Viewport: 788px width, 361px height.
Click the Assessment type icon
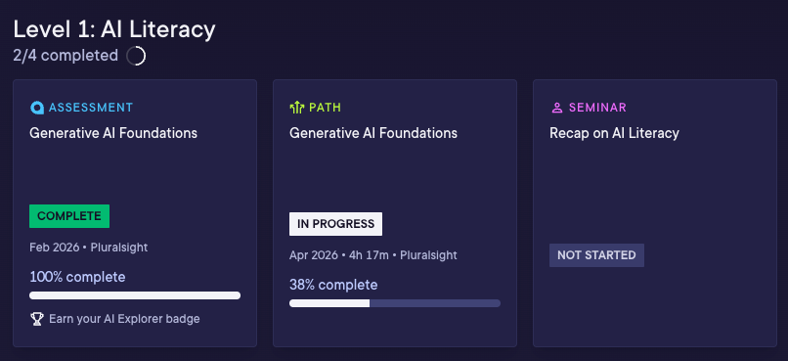tap(37, 108)
